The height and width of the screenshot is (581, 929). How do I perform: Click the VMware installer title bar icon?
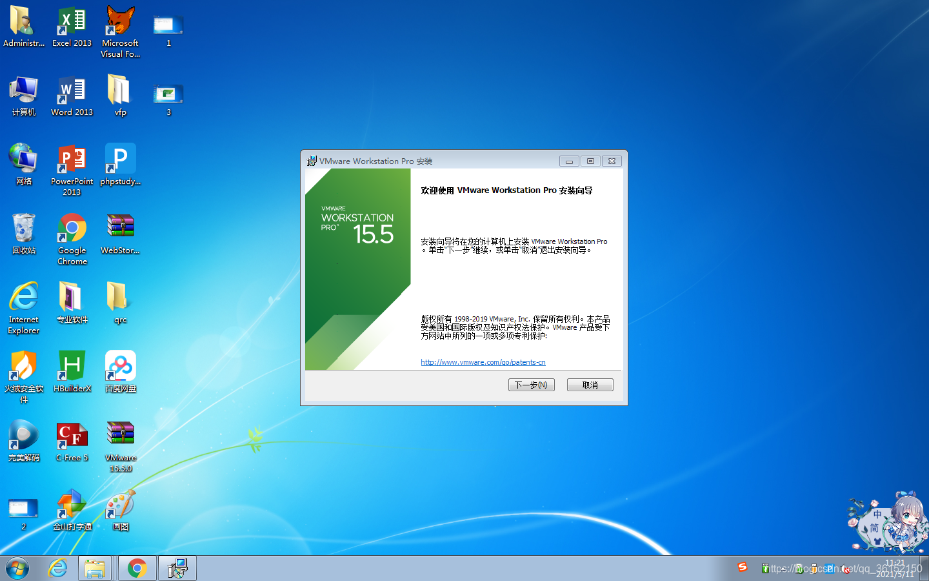tap(312, 161)
